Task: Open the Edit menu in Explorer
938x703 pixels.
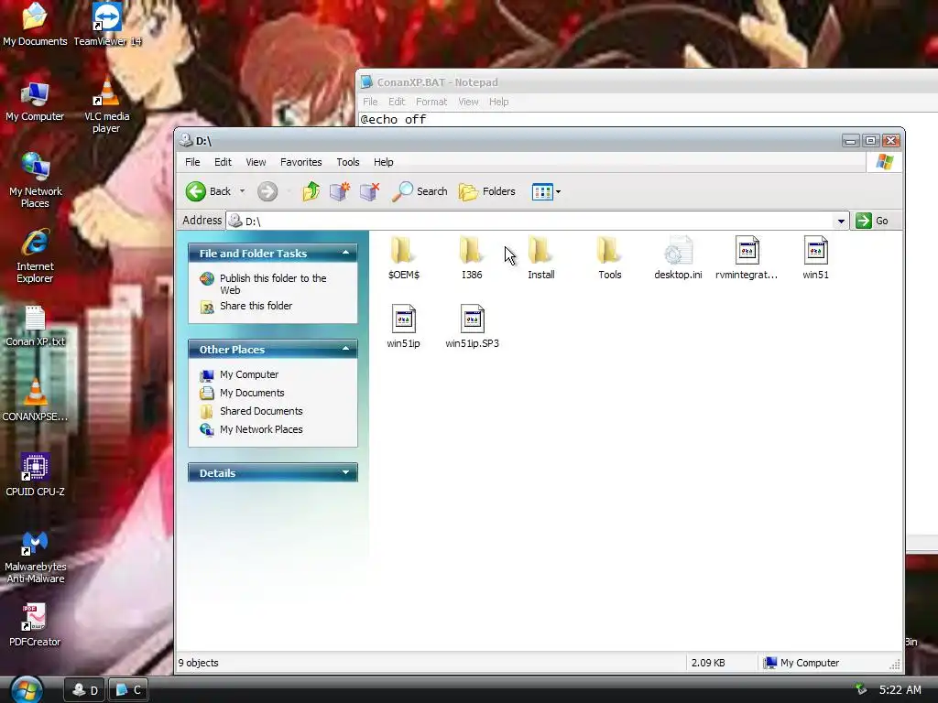Action: (x=224, y=162)
